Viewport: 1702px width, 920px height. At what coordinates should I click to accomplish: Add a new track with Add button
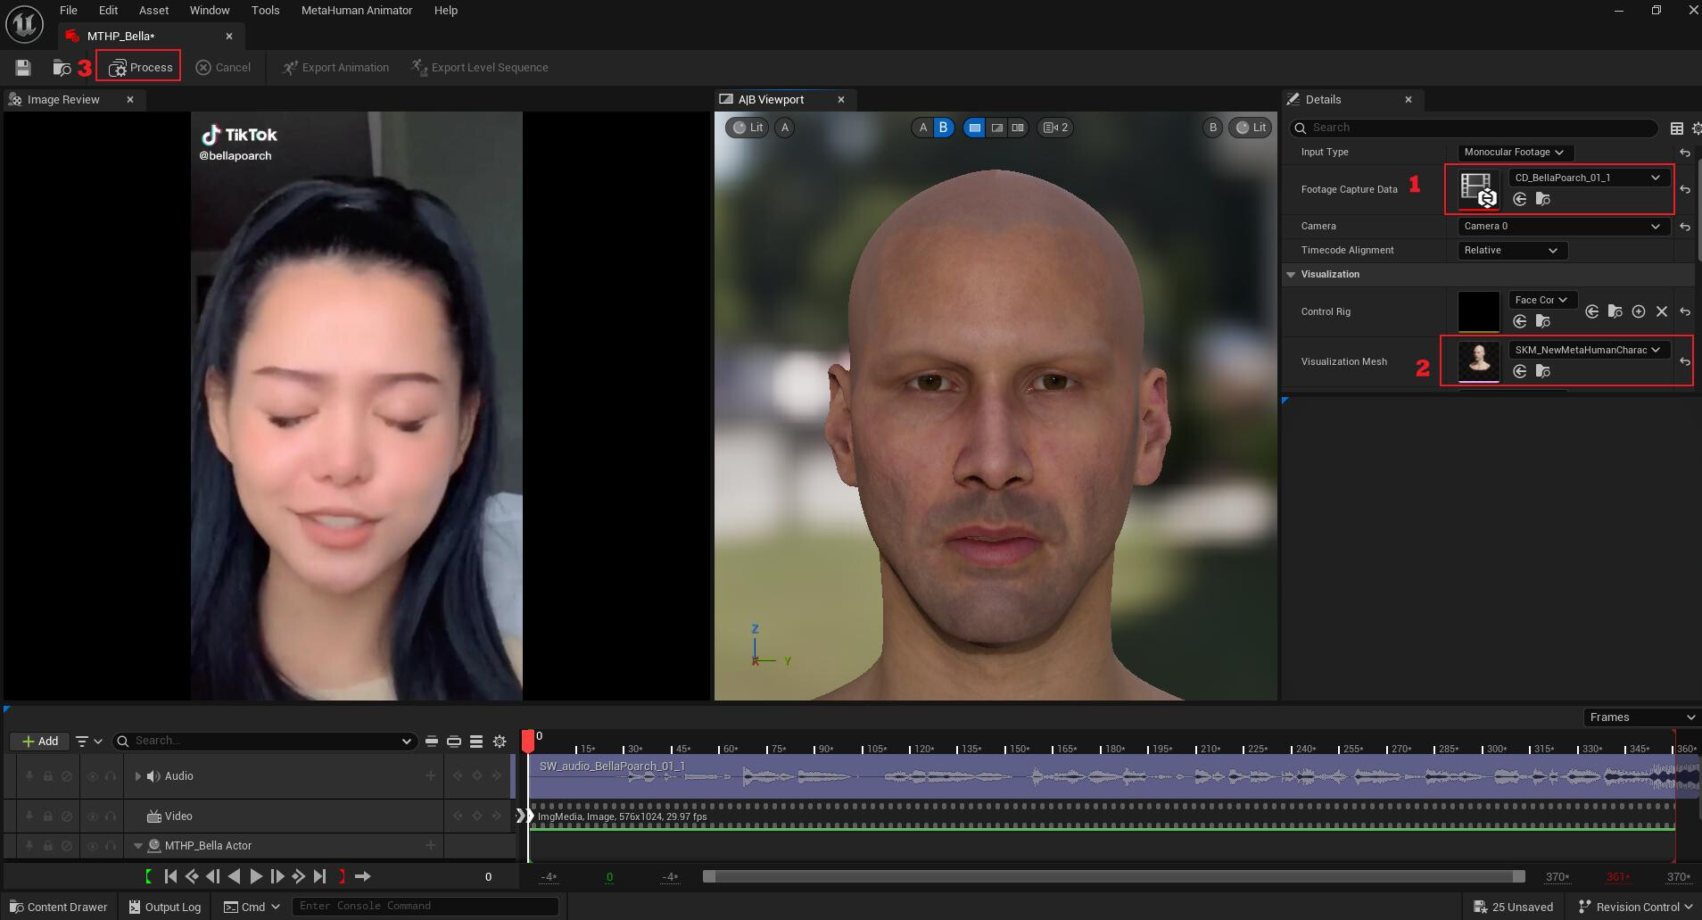pyautogui.click(x=40, y=742)
